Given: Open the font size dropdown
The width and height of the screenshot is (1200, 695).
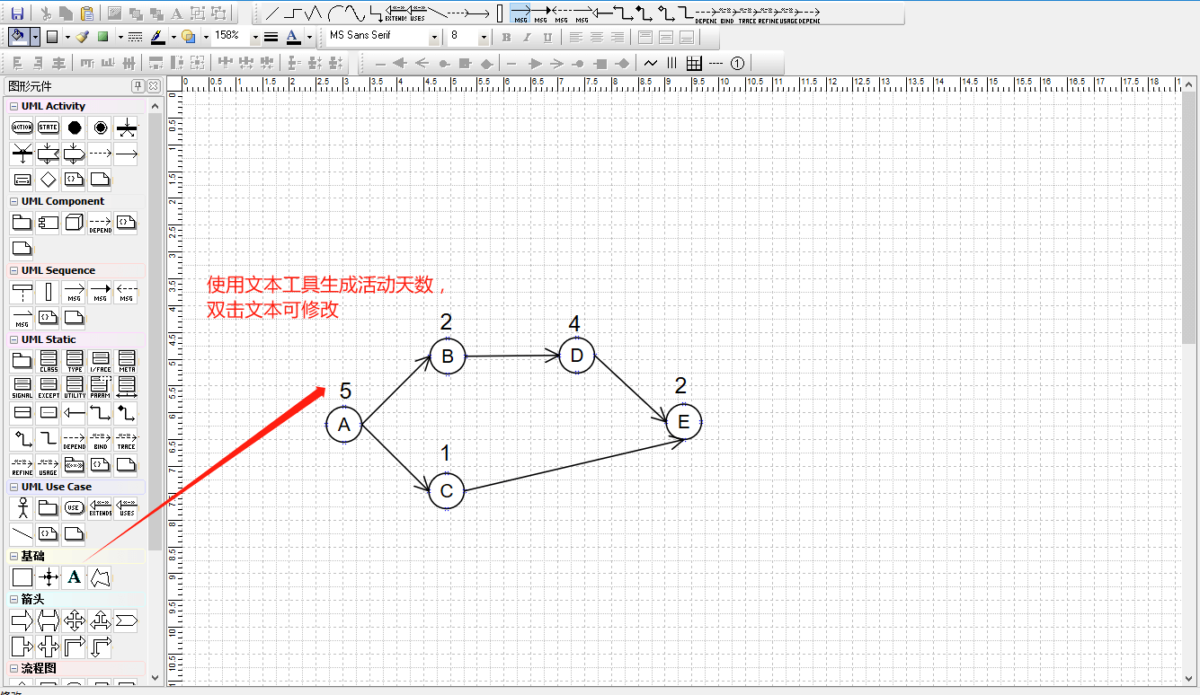Looking at the screenshot, I should coord(482,37).
